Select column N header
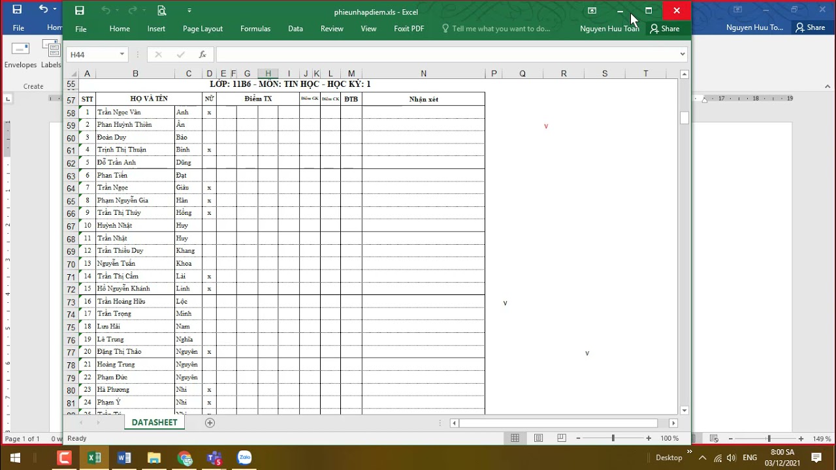Viewport: 836px width, 470px height. (423, 74)
